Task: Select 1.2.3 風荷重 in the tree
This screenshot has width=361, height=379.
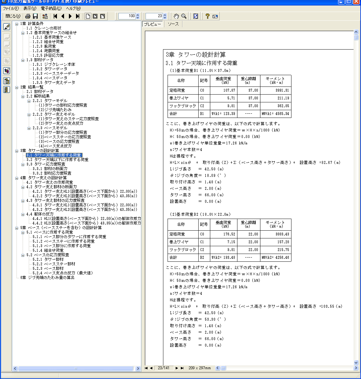Action: pyautogui.click(x=44, y=46)
